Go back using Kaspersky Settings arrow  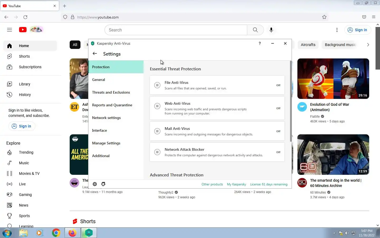[95, 54]
